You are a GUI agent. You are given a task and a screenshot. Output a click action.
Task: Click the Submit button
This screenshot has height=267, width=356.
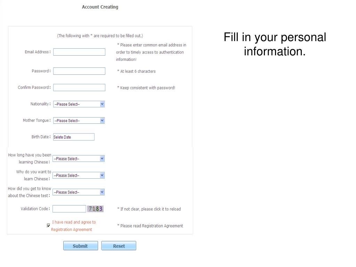pos(81,246)
